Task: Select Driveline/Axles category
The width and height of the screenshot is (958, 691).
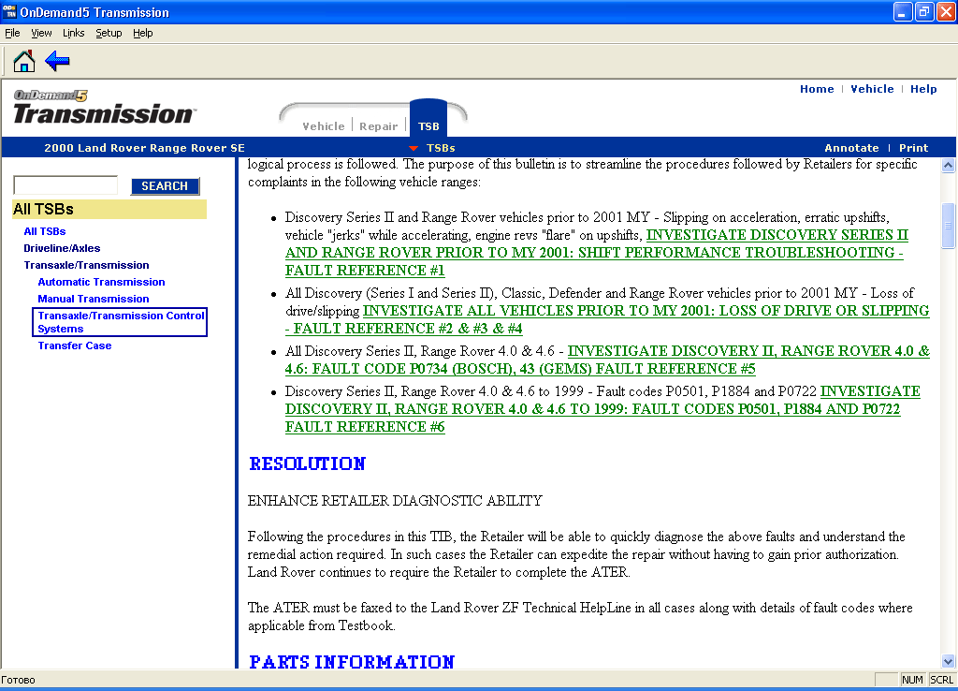Action: 62,248
